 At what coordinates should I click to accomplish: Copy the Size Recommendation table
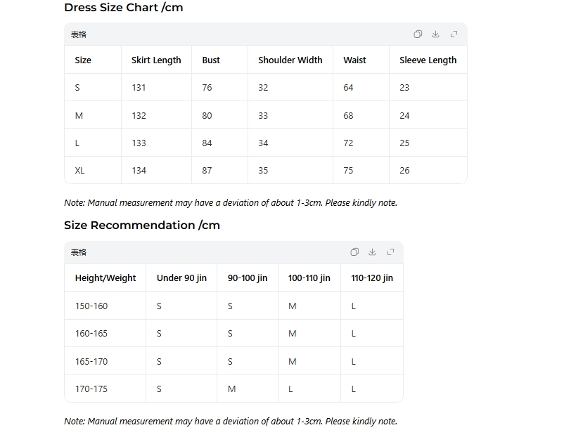click(x=354, y=252)
